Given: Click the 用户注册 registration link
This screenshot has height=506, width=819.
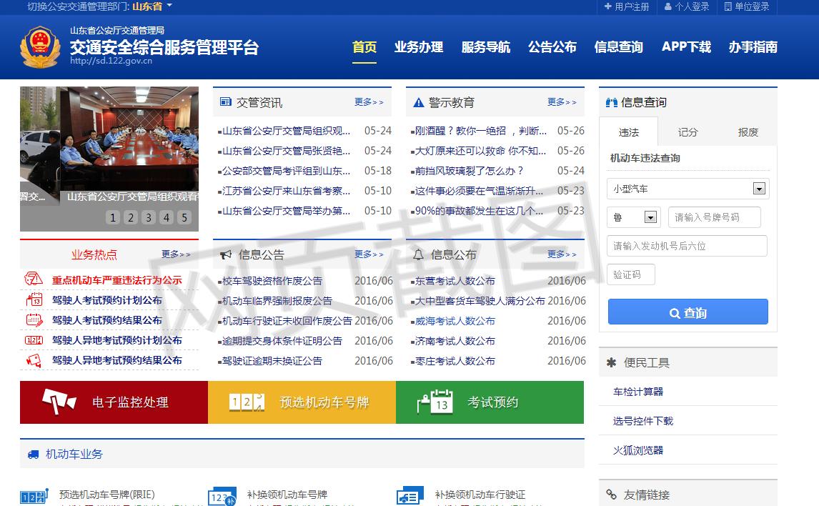Looking at the screenshot, I should (625, 6).
